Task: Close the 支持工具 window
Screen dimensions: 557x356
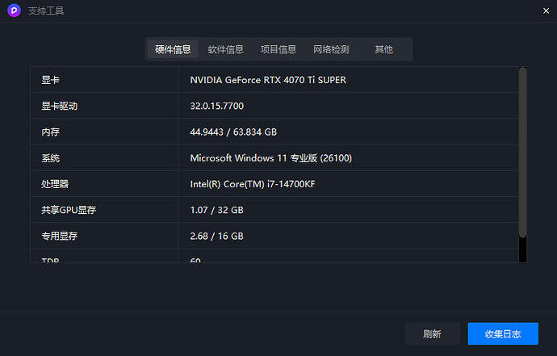Action: click(x=546, y=10)
